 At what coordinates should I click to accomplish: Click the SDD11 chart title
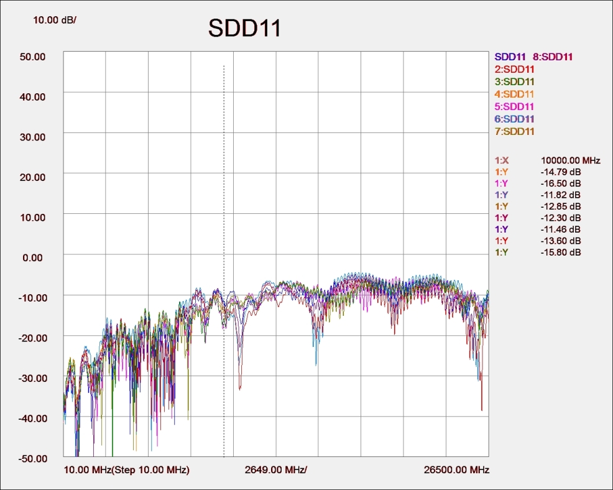244,28
